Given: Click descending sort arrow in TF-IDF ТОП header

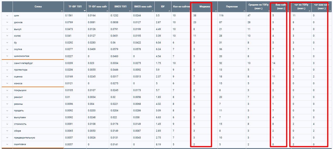Looking at the screenshot, I should (84, 11).
